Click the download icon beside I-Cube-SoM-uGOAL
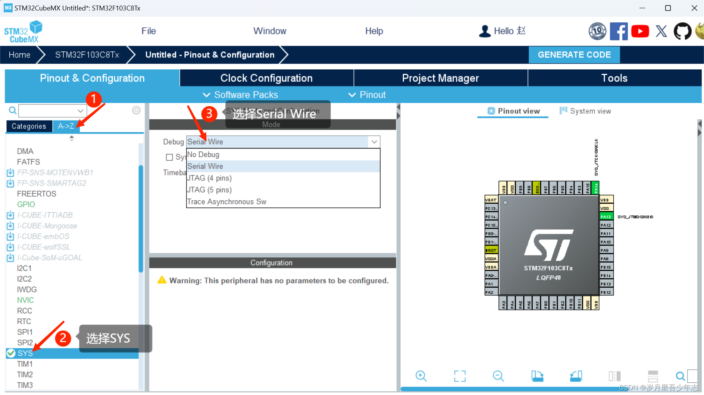This screenshot has height=395, width=704. 10,258
